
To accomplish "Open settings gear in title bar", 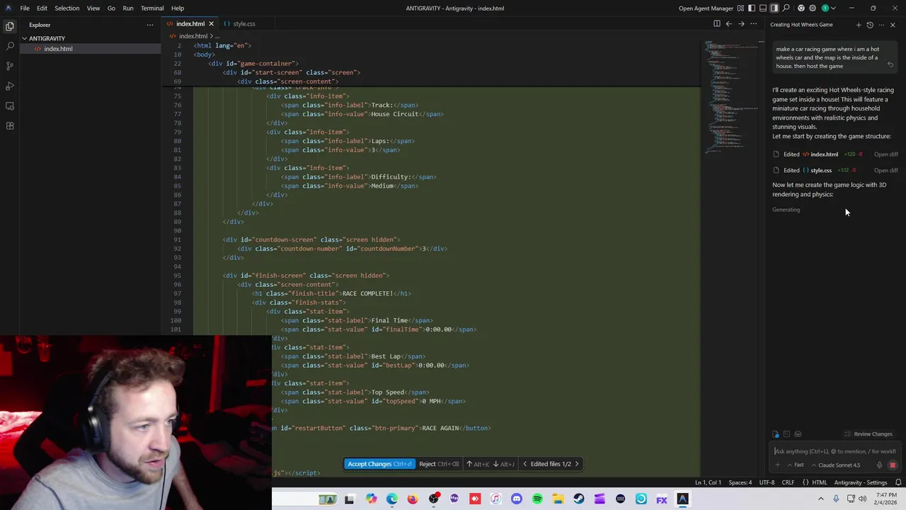I will point(813,8).
